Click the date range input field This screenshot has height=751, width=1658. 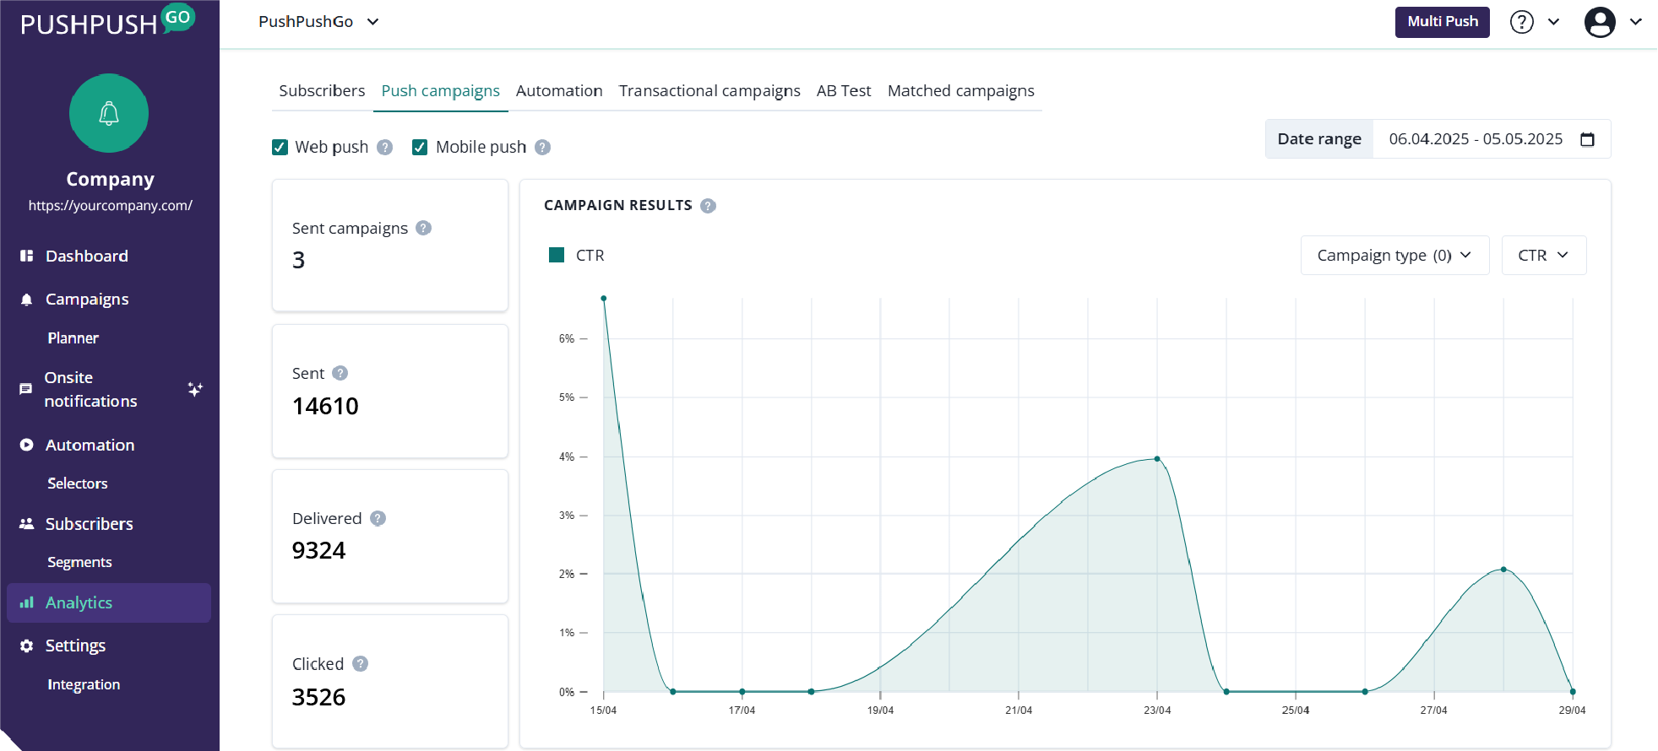(1475, 139)
